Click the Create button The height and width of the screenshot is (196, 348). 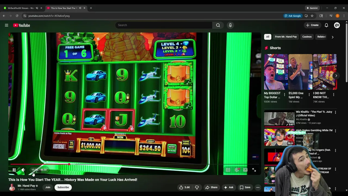pyautogui.click(x=312, y=25)
